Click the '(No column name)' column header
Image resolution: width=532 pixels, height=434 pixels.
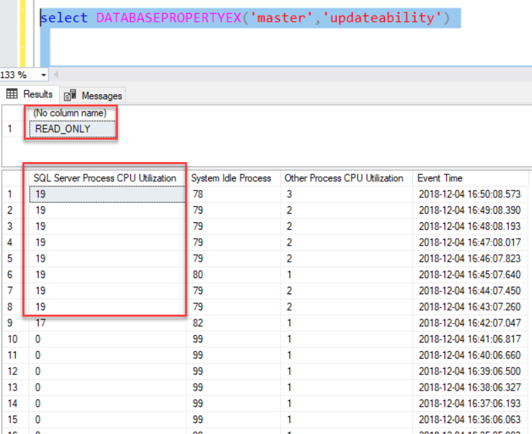[70, 113]
